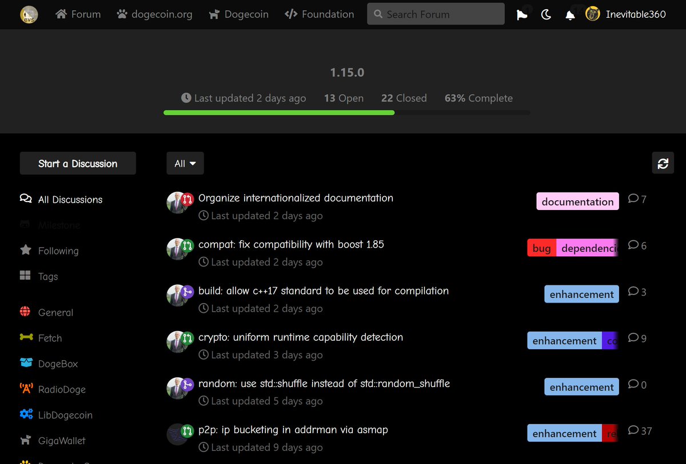Open notifications bell icon
The image size is (686, 464).
[x=570, y=15]
